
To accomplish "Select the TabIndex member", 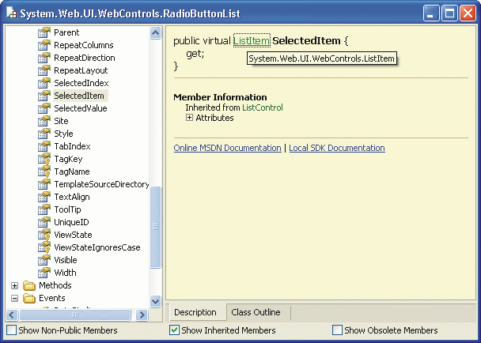I will tap(73, 146).
